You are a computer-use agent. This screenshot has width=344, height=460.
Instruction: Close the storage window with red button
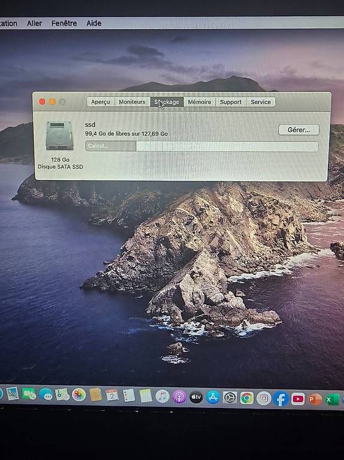[x=42, y=101]
